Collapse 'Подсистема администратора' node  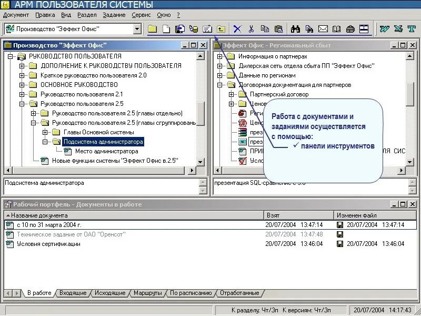click(45, 142)
